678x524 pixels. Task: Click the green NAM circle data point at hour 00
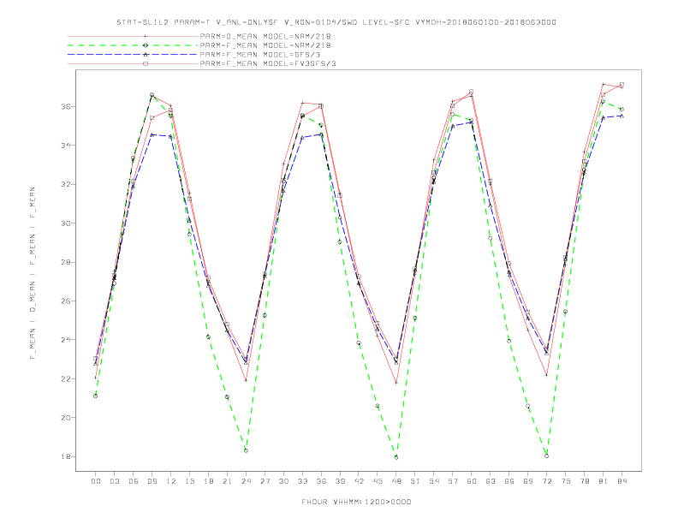[x=96, y=396]
